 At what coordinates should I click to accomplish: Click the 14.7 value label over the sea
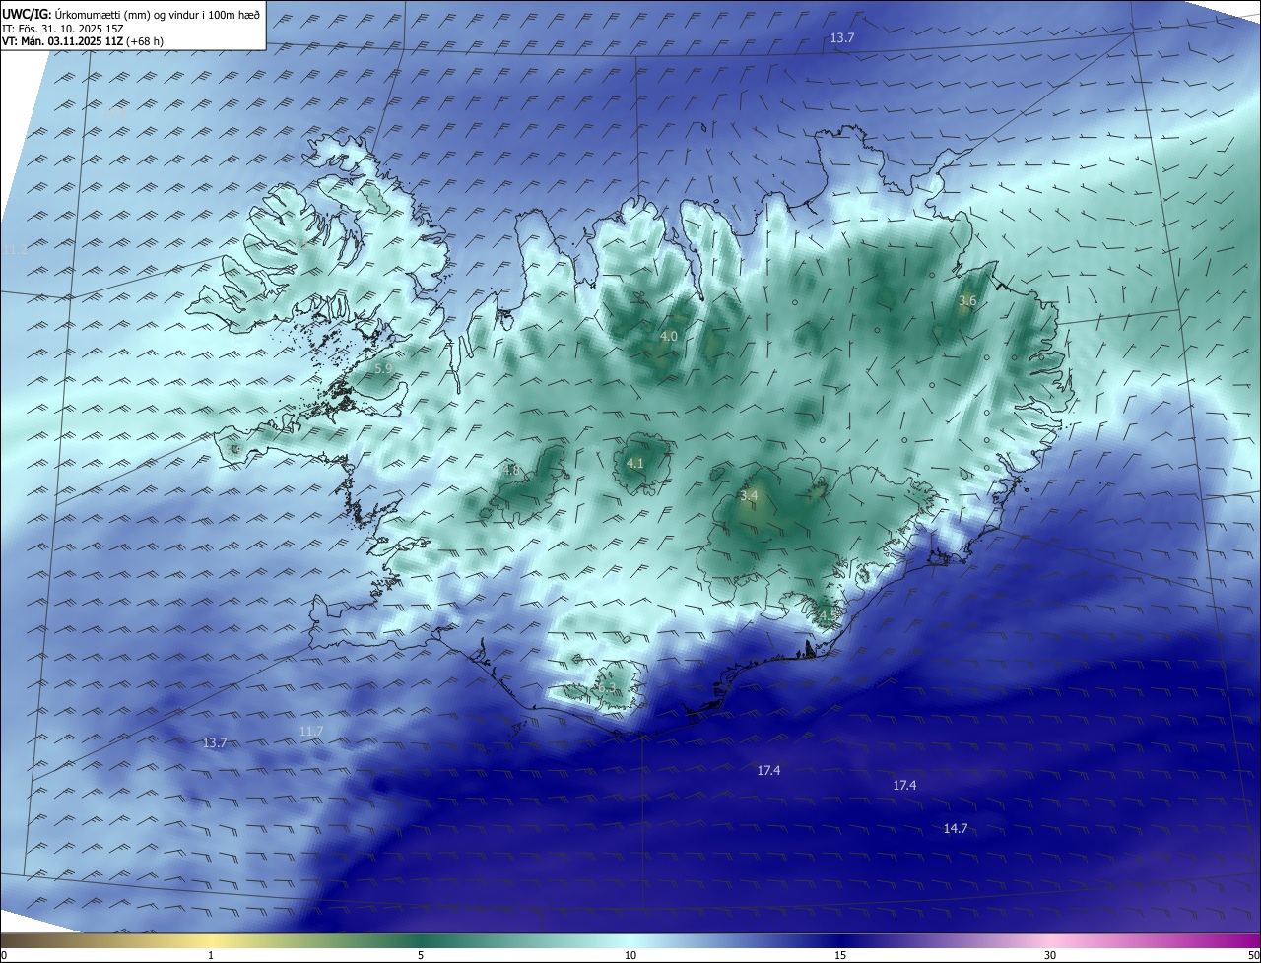(955, 829)
